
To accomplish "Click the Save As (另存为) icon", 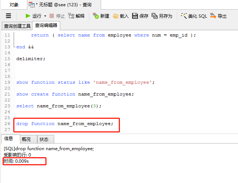I will pos(155,16).
